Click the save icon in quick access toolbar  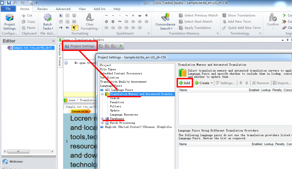(x=9, y=3)
